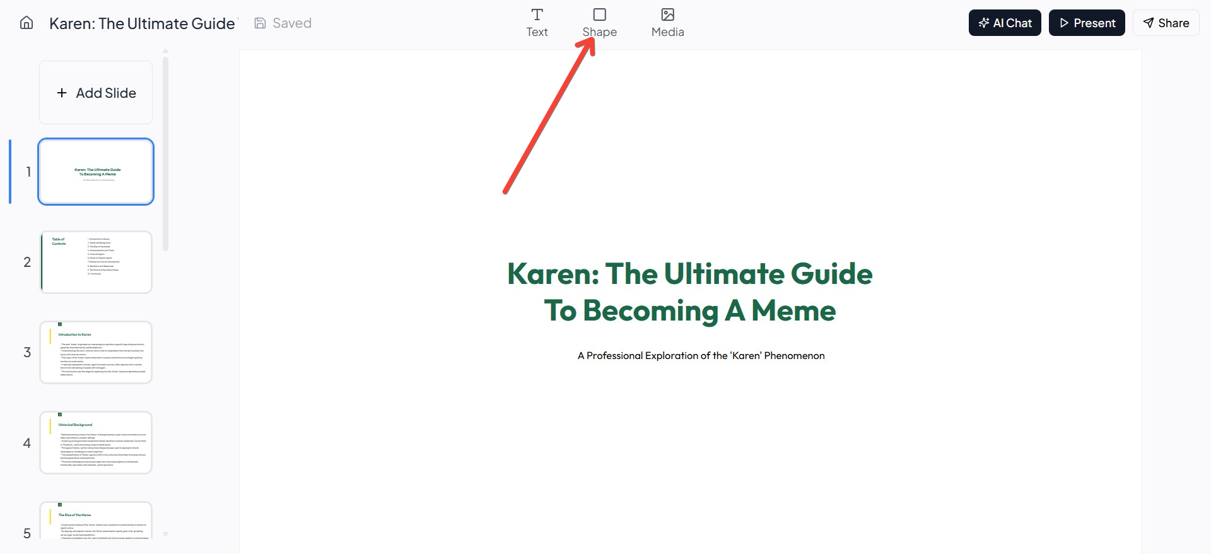This screenshot has height=554, width=1211.
Task: Open the AI Chat panel
Action: pyautogui.click(x=1005, y=23)
